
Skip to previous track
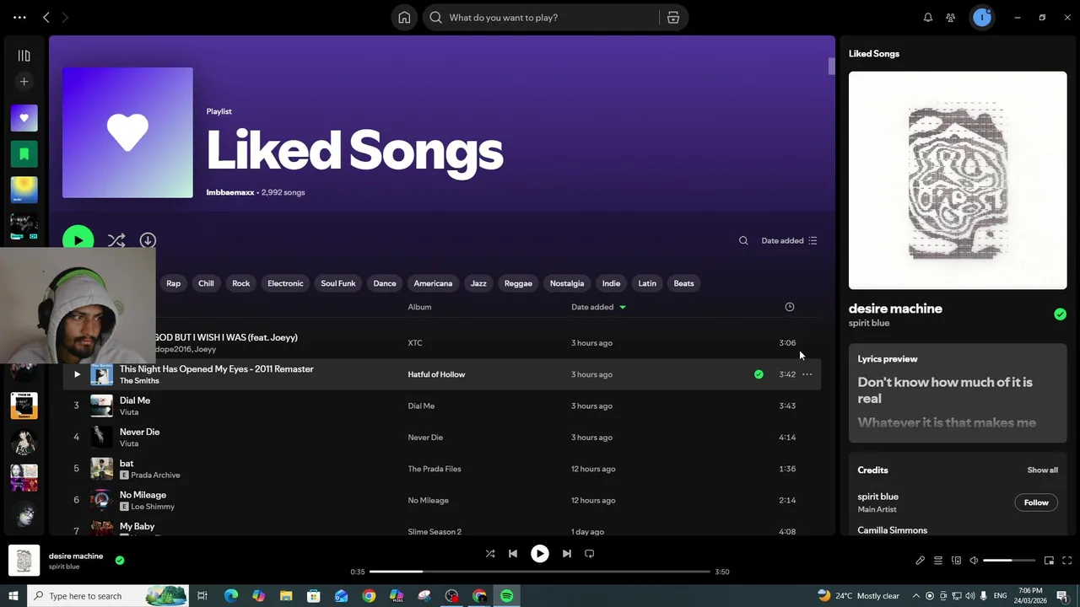tap(513, 554)
